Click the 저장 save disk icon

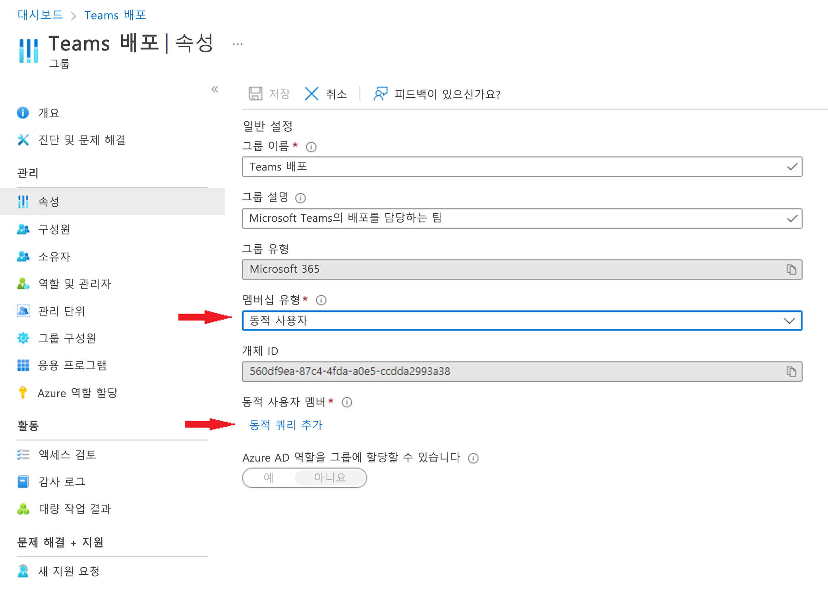255,94
